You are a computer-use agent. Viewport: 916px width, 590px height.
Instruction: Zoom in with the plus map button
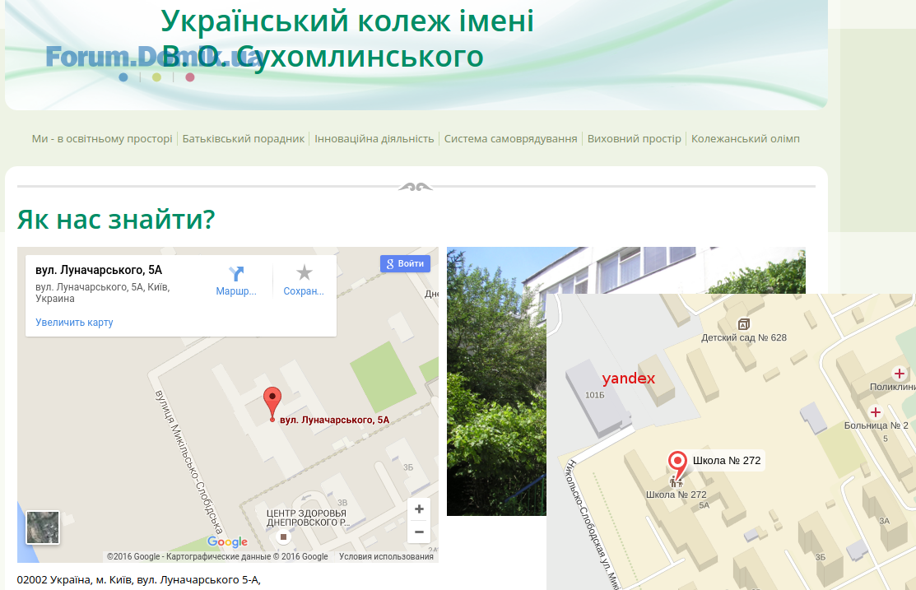click(419, 509)
